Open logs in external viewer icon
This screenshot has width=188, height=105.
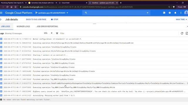click(x=187, y=33)
